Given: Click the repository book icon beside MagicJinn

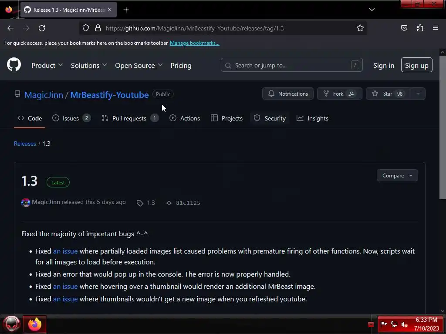Looking at the screenshot, I should point(17,94).
